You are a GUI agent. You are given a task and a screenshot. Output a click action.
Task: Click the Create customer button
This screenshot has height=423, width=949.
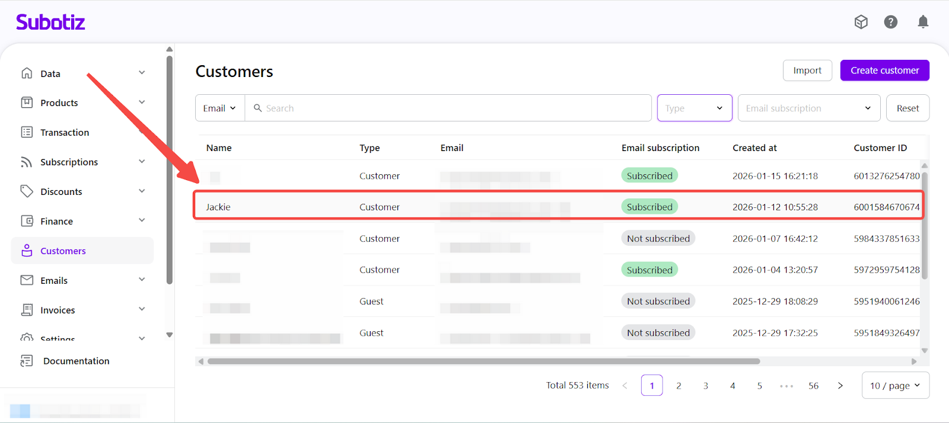click(884, 70)
